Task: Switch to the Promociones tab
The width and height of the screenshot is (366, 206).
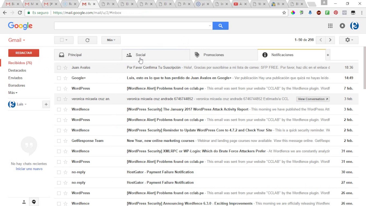Action: point(224,55)
